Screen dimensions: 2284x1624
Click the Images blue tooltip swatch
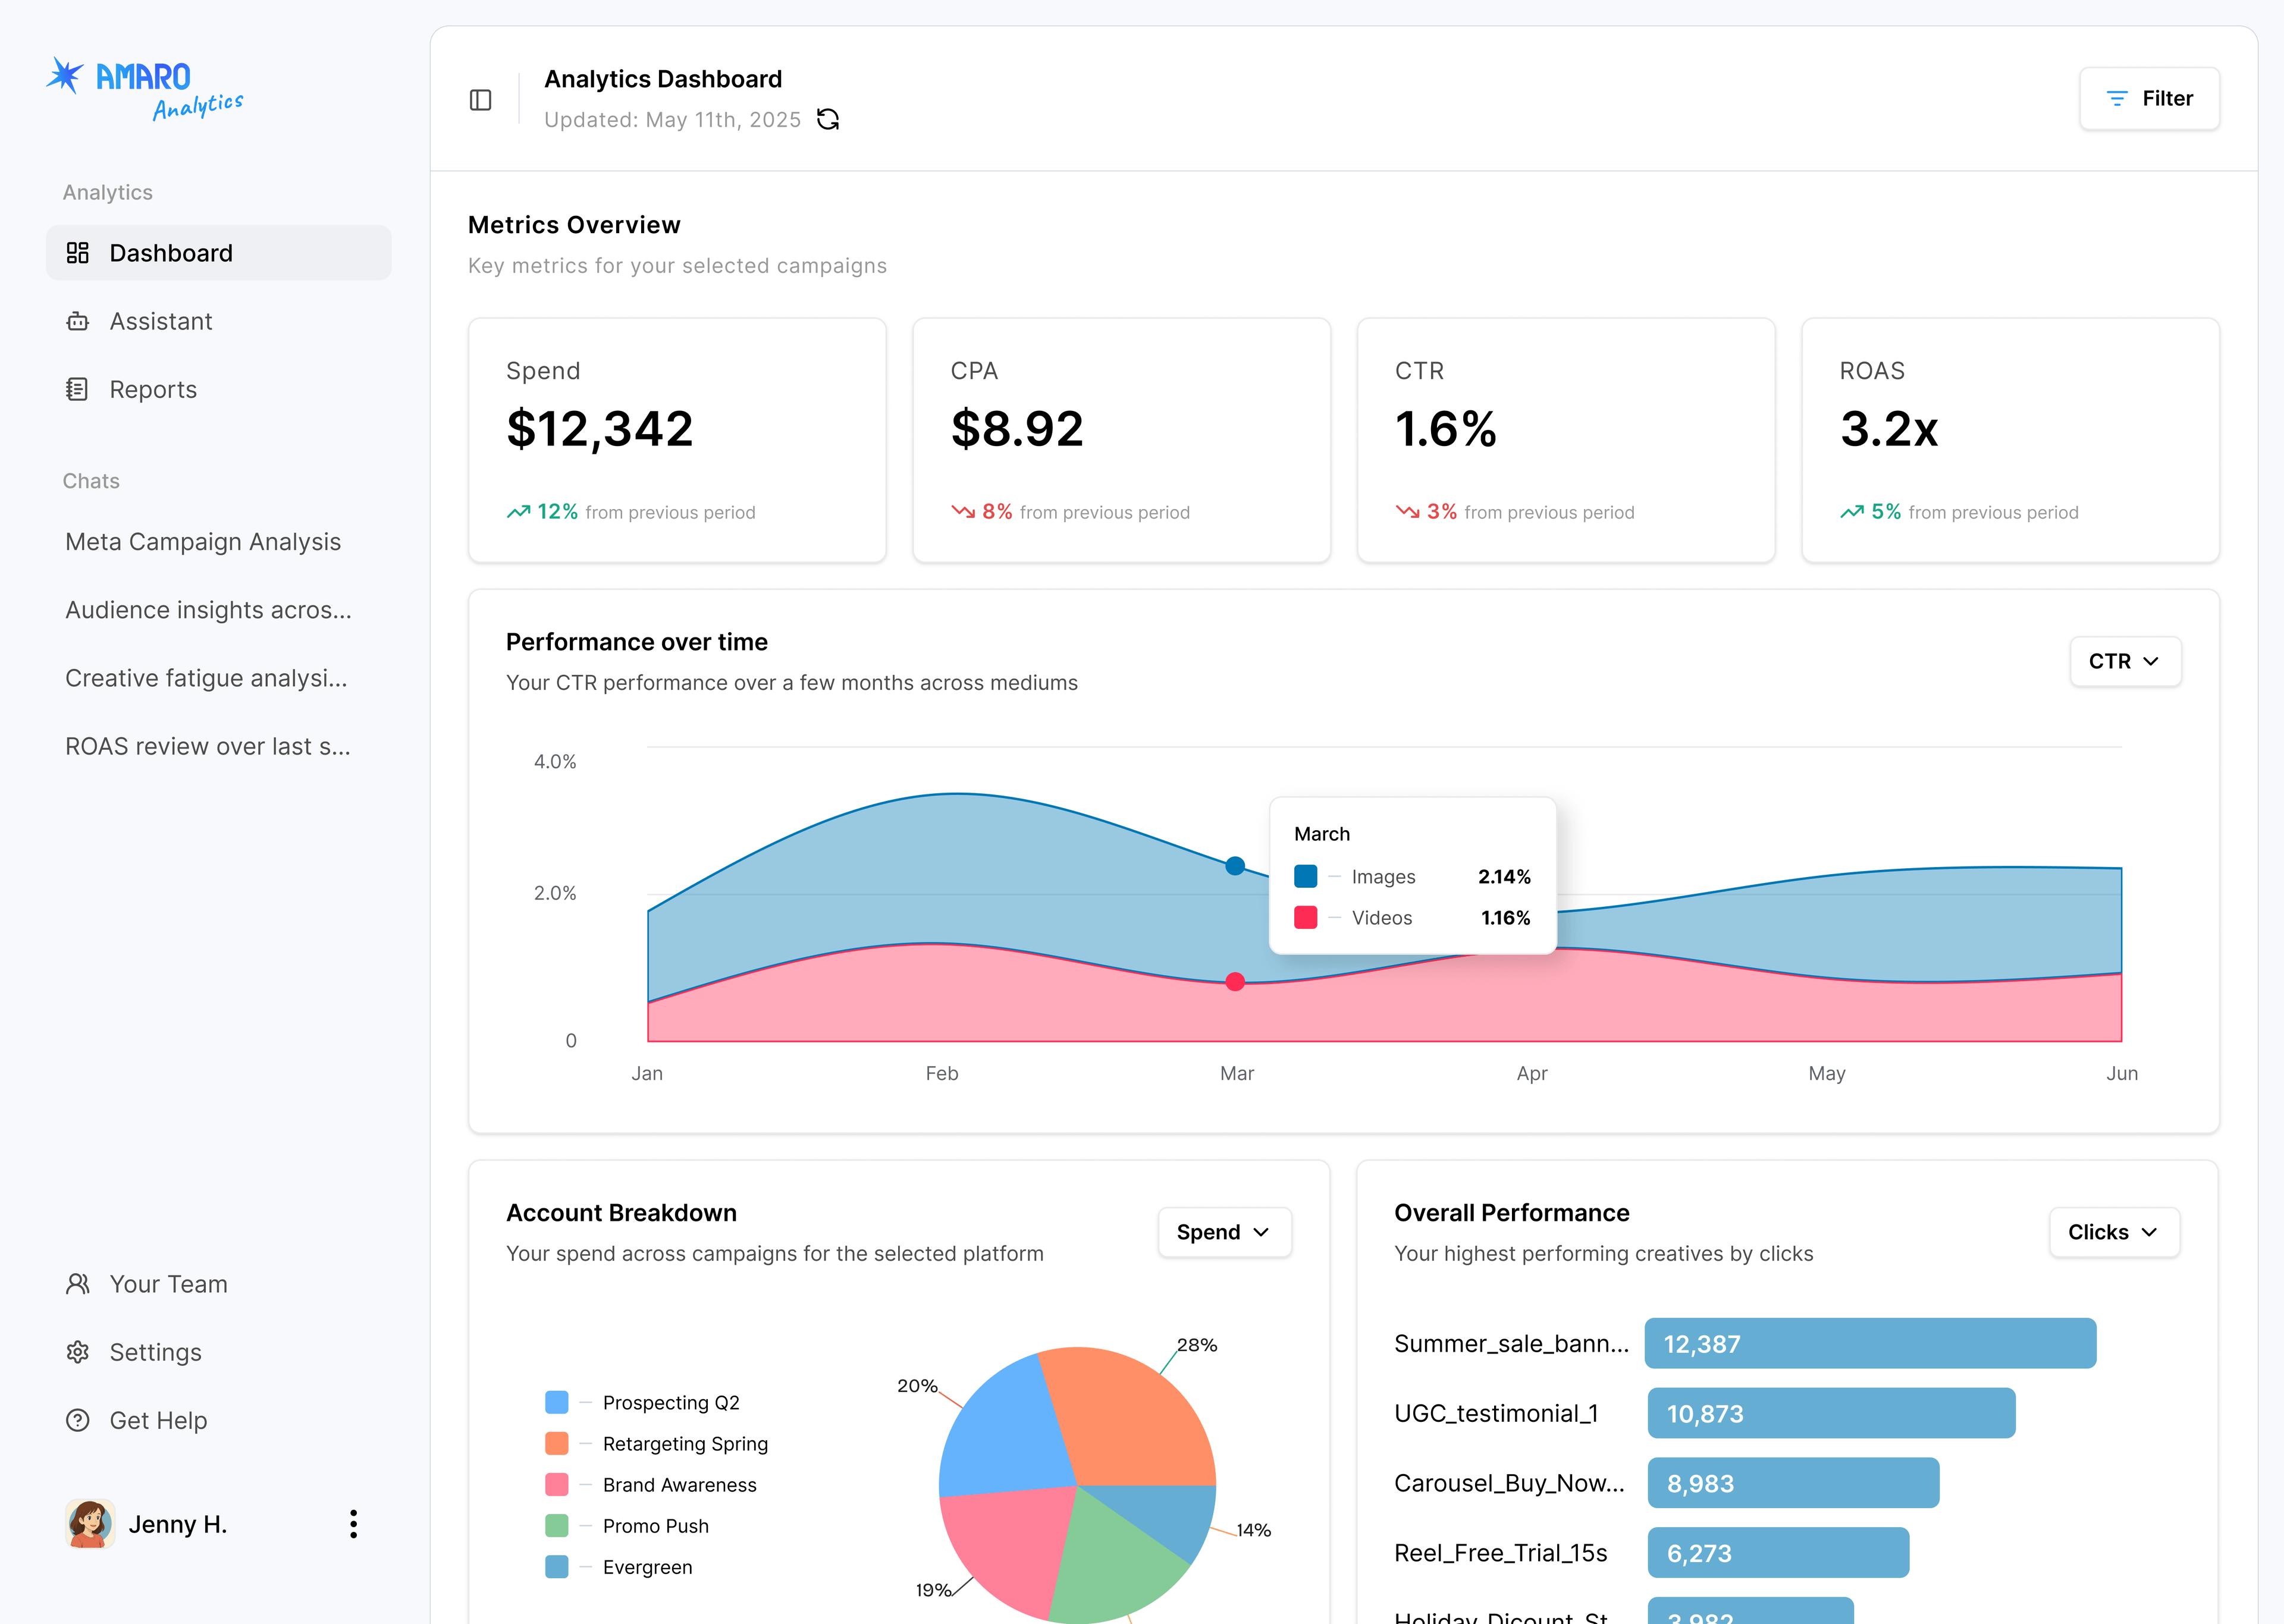click(x=1305, y=876)
